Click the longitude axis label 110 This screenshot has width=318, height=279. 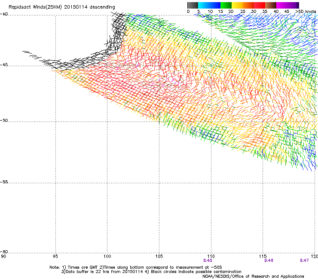(x=211, y=257)
